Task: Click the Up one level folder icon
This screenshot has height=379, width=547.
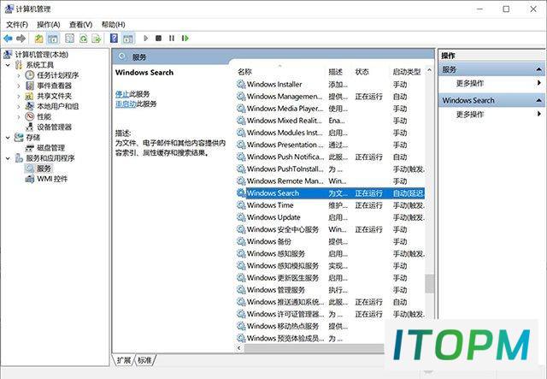Action: tap(39, 38)
